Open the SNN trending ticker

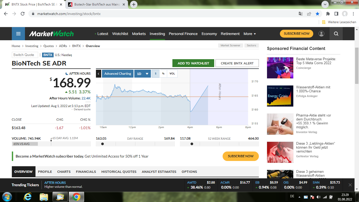coord(326,185)
